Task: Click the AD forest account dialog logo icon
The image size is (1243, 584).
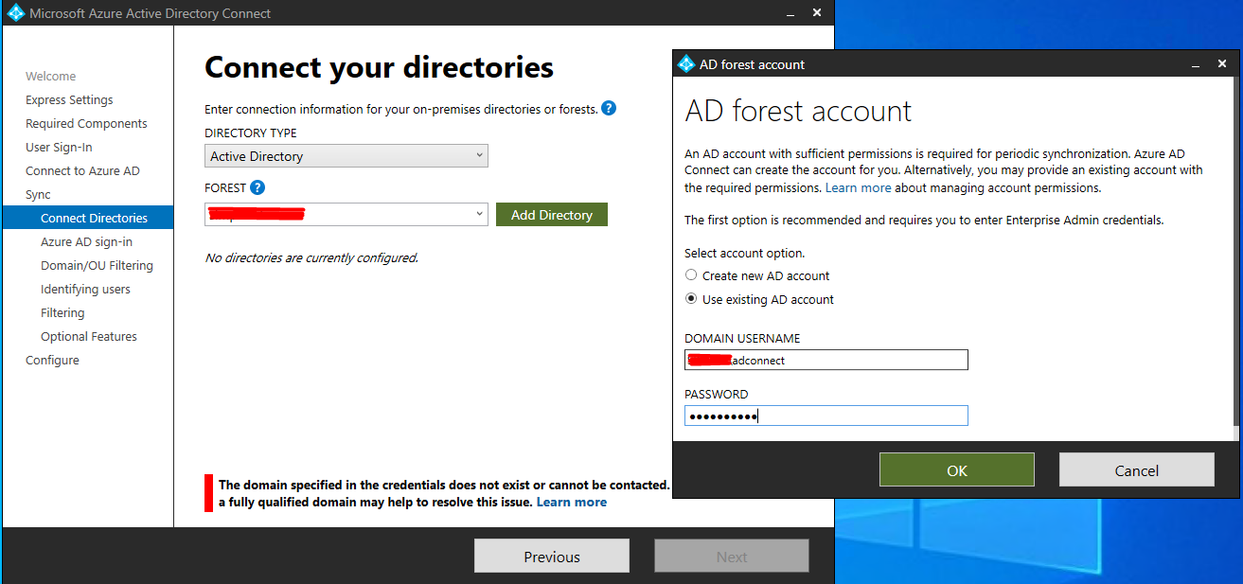Action: coord(686,64)
